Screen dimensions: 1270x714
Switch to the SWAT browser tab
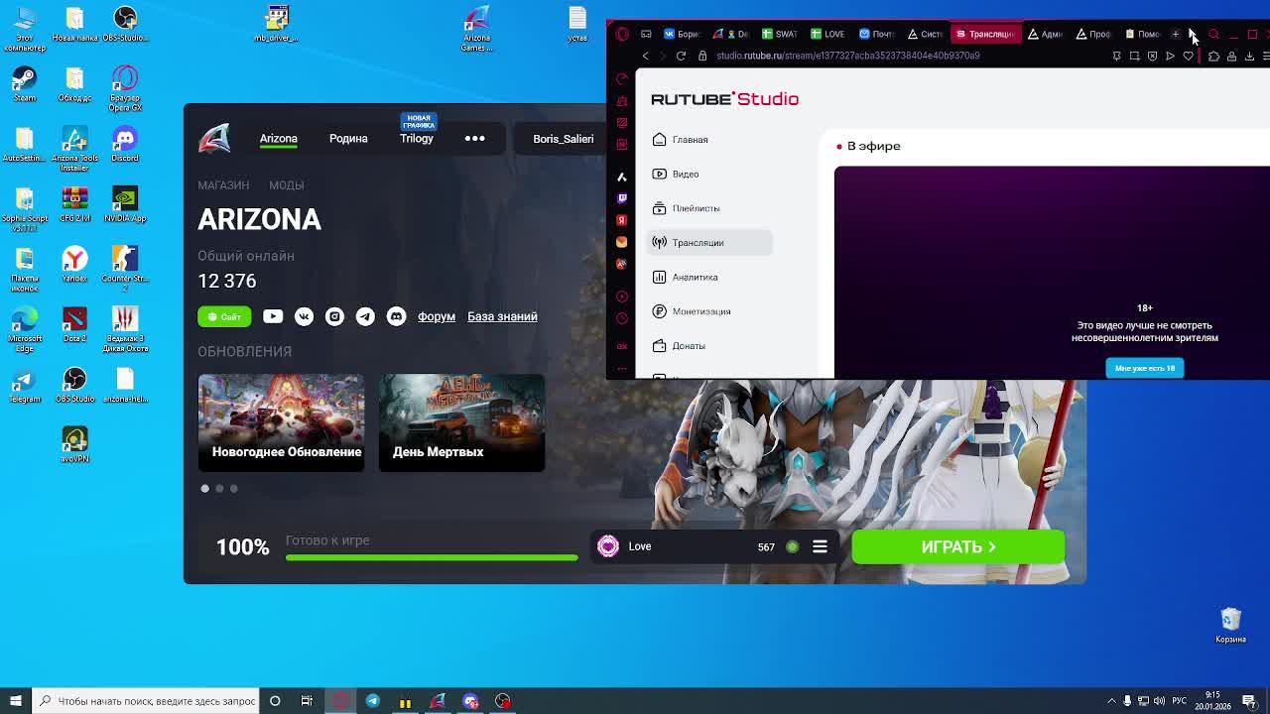(x=780, y=34)
